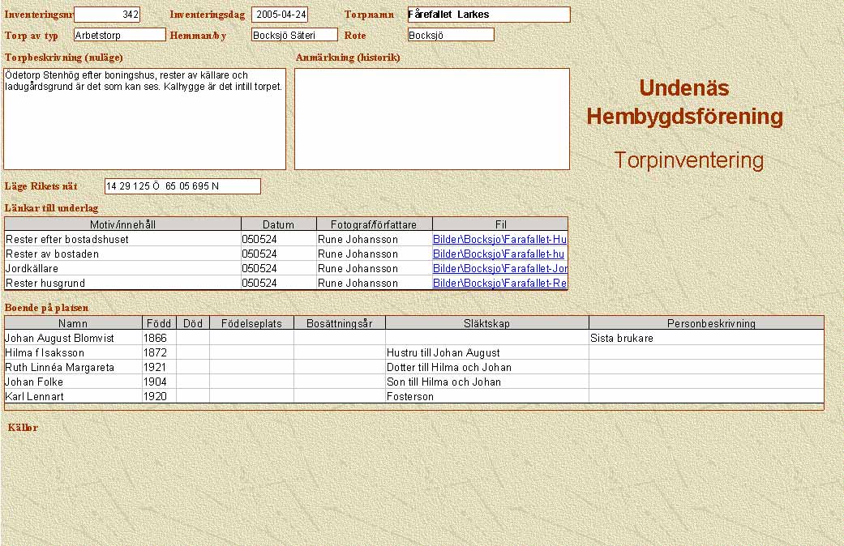Viewport: 844px width, 546px height.
Task: Click the Torpnamn field with Fårefallet Larkes
Action: coord(488,15)
